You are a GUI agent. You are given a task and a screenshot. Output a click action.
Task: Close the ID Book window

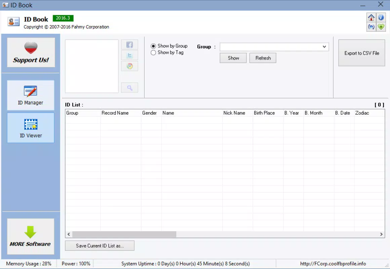381,4
